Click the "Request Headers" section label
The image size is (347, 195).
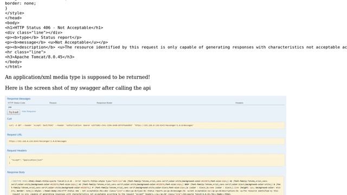click(17, 151)
